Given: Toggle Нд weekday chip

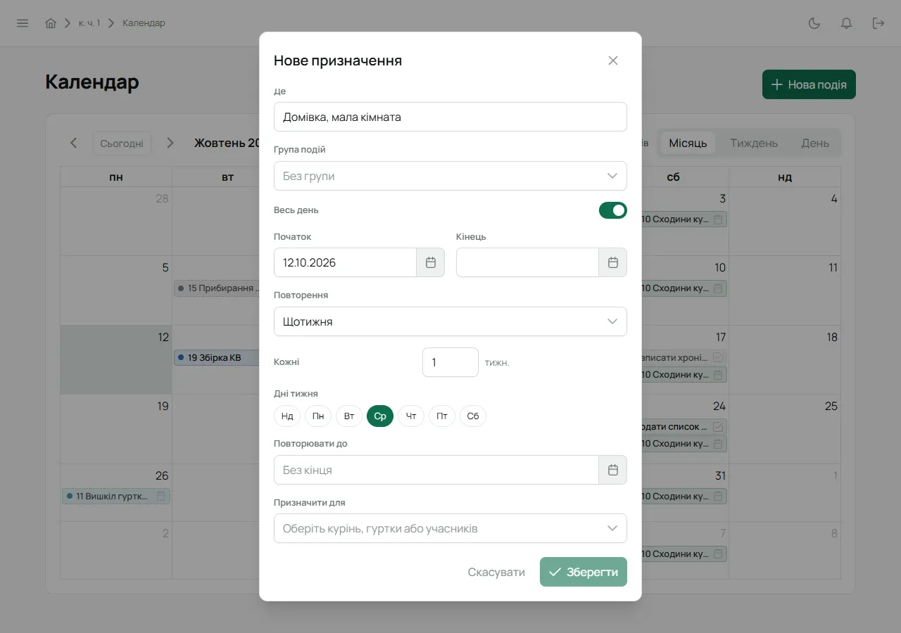Looking at the screenshot, I should pyautogui.click(x=287, y=416).
